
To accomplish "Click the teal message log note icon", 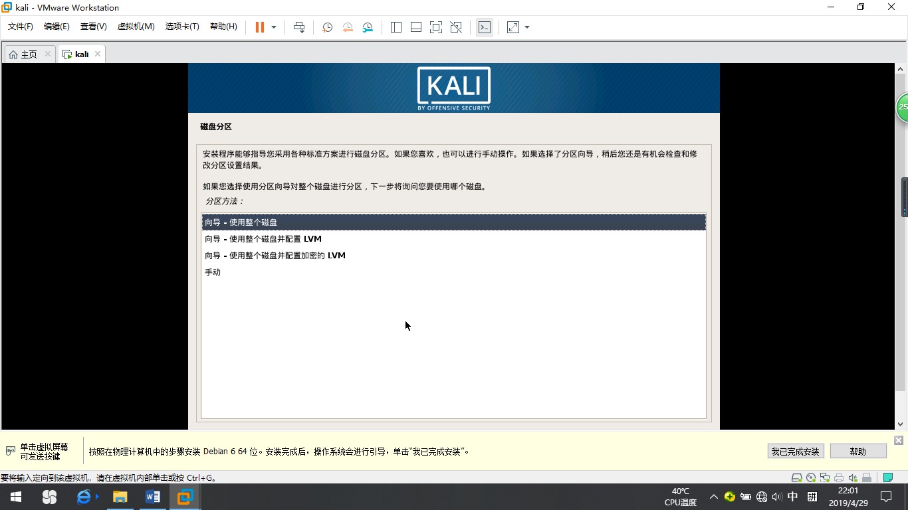I will tap(887, 477).
